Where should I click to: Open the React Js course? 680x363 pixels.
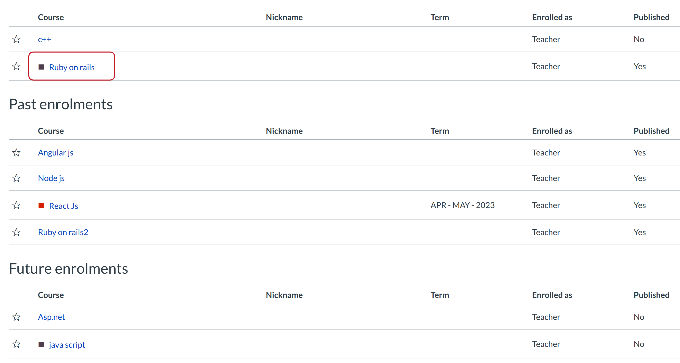64,206
